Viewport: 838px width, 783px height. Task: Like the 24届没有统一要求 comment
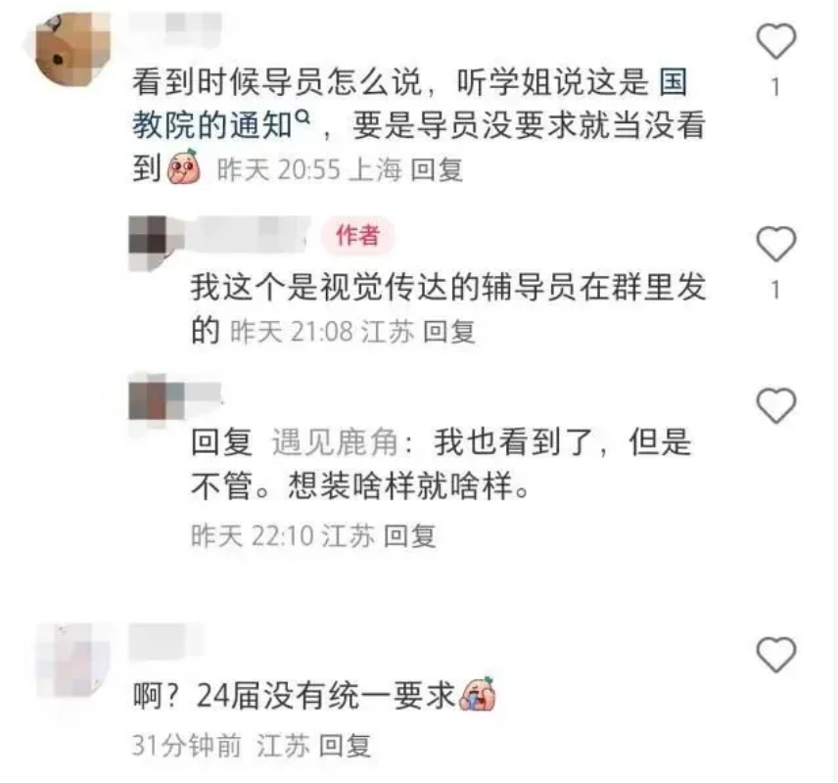(776, 655)
